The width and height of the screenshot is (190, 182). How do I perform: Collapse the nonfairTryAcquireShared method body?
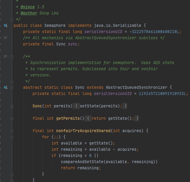click(12, 131)
